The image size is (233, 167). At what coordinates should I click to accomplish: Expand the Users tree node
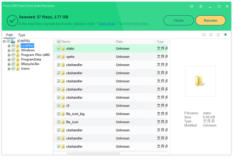9,69
